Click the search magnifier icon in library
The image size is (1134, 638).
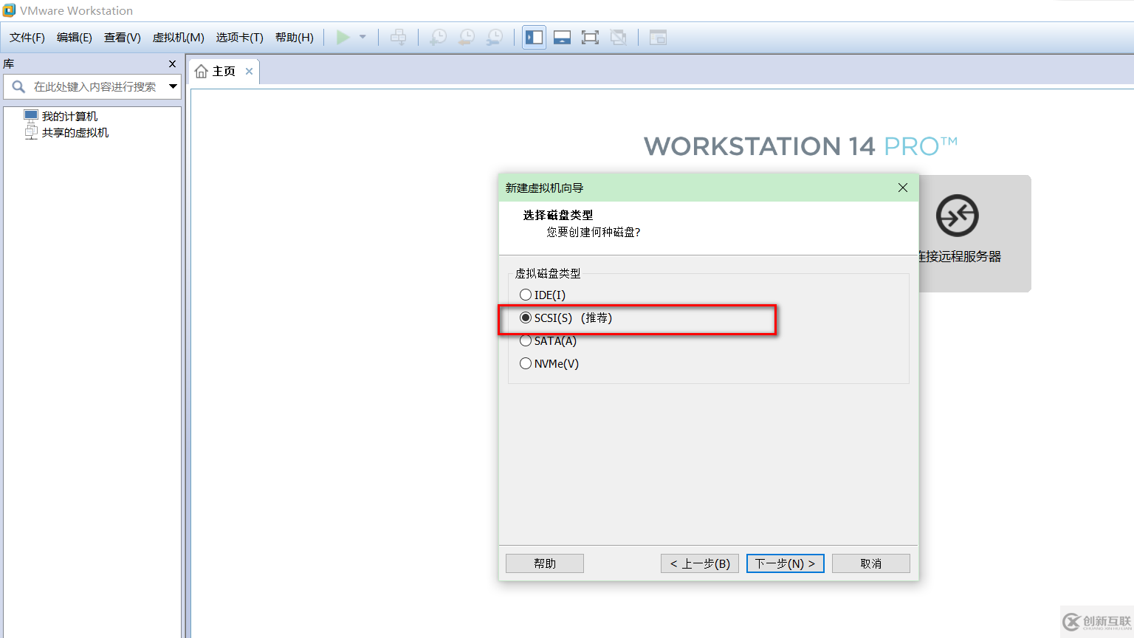point(18,86)
